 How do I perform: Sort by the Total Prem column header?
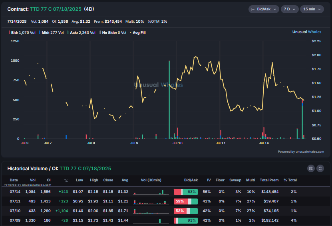[269, 180]
